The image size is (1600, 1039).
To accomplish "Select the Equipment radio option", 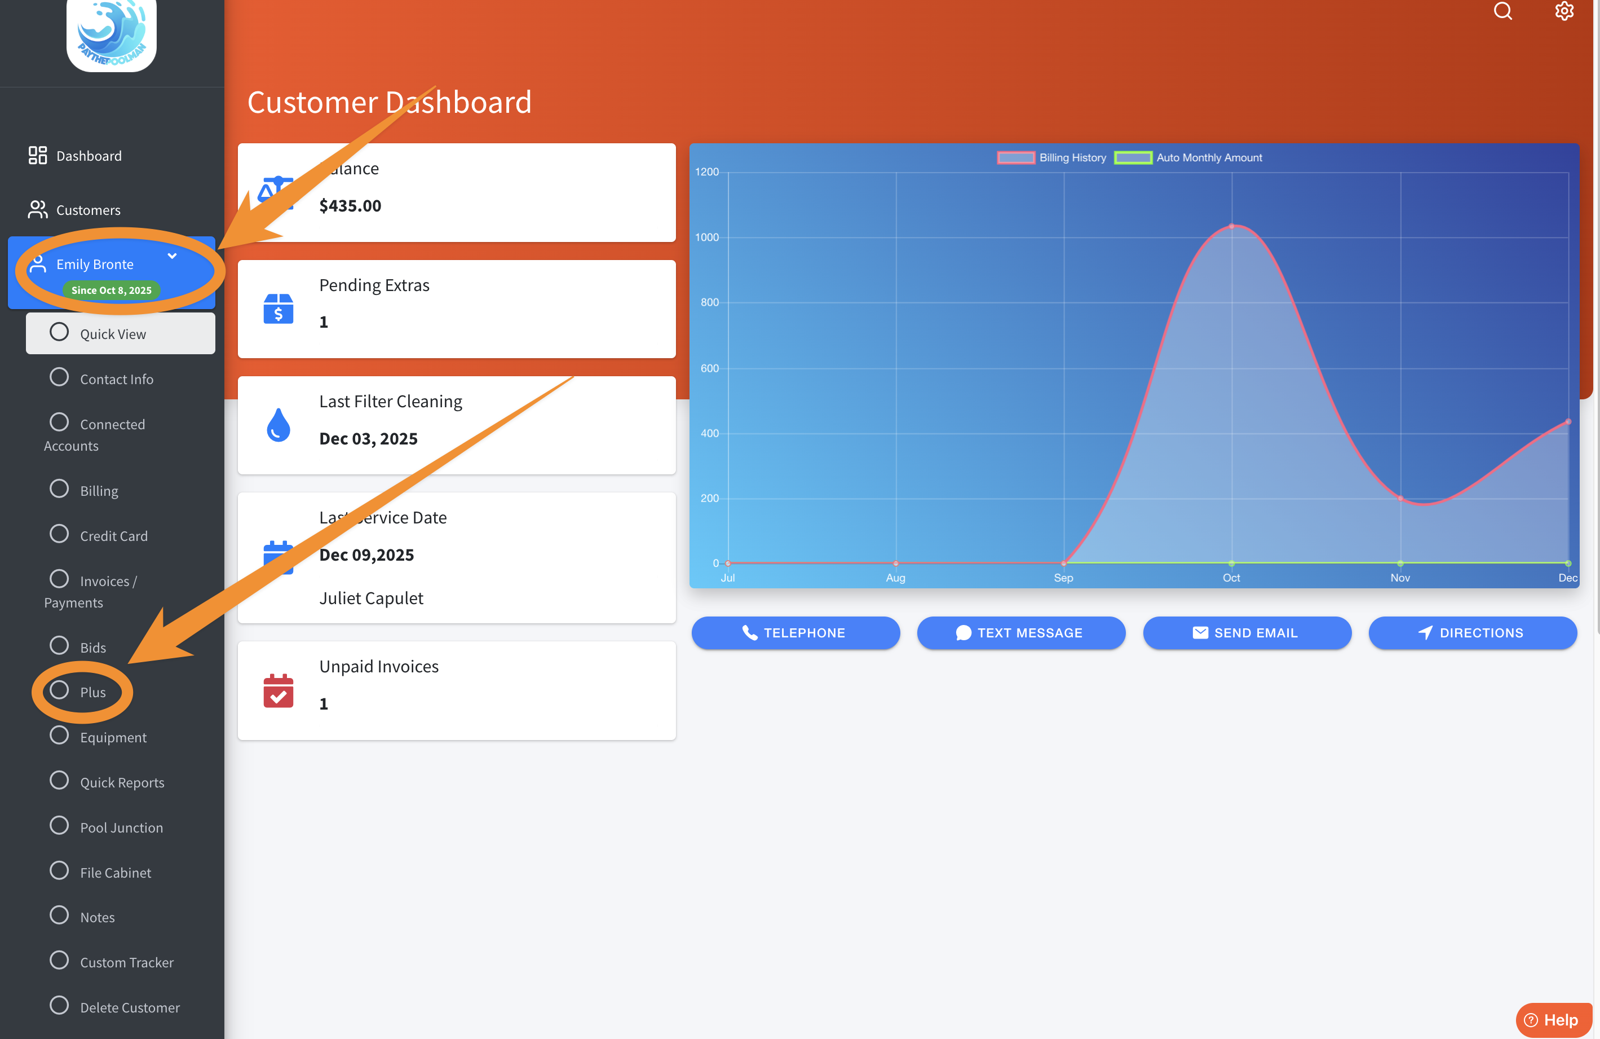I will tap(59, 736).
